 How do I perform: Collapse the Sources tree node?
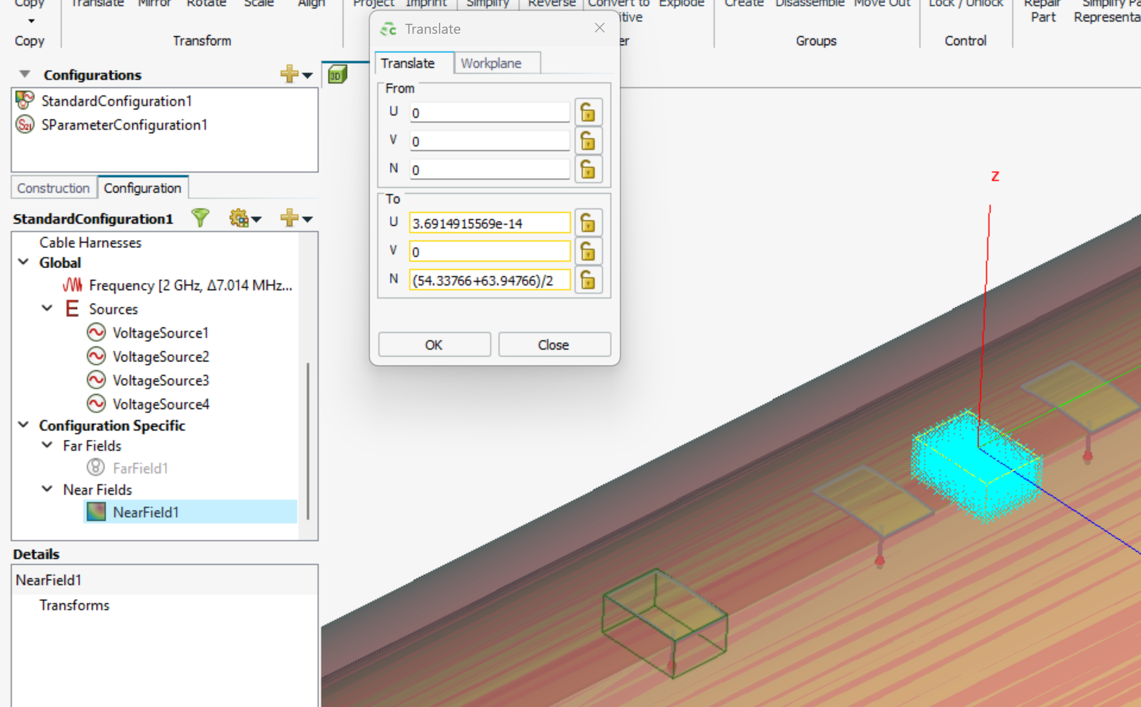tap(47, 308)
